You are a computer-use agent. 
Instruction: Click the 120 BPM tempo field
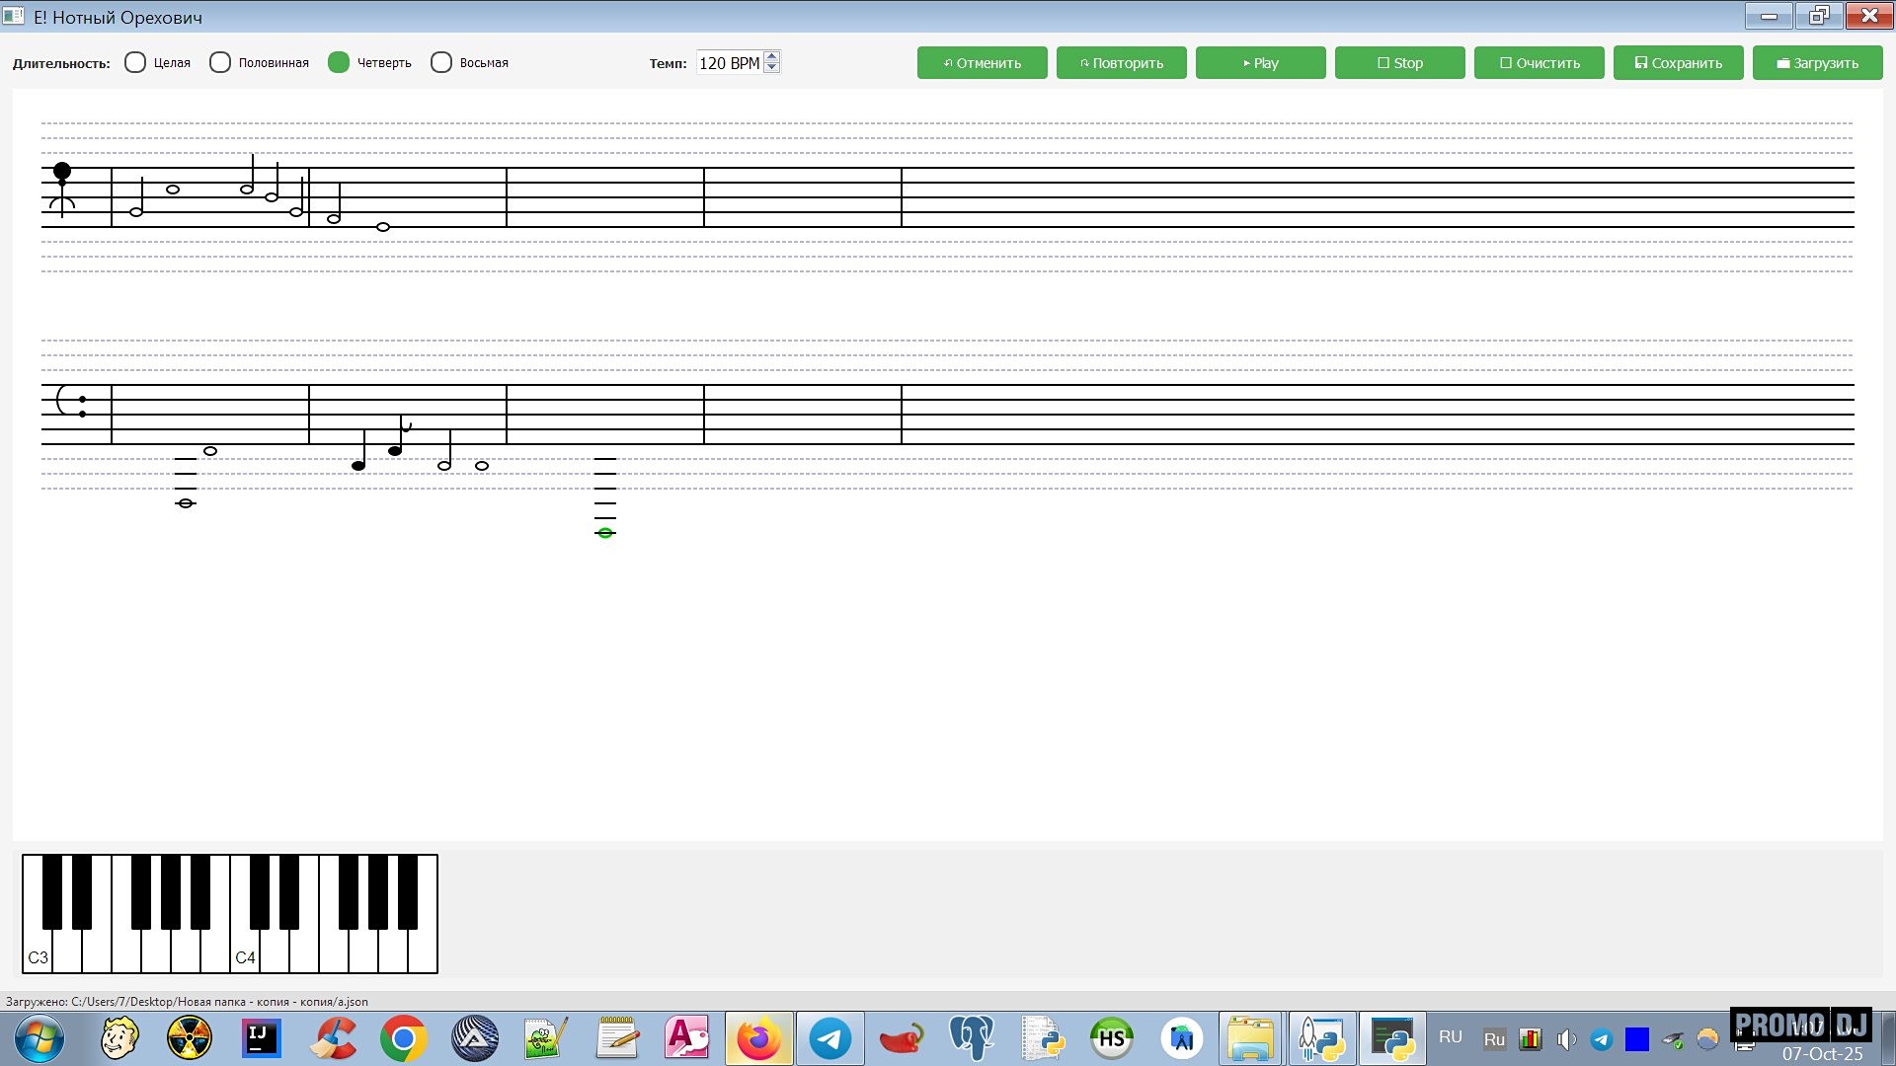pyautogui.click(x=729, y=62)
